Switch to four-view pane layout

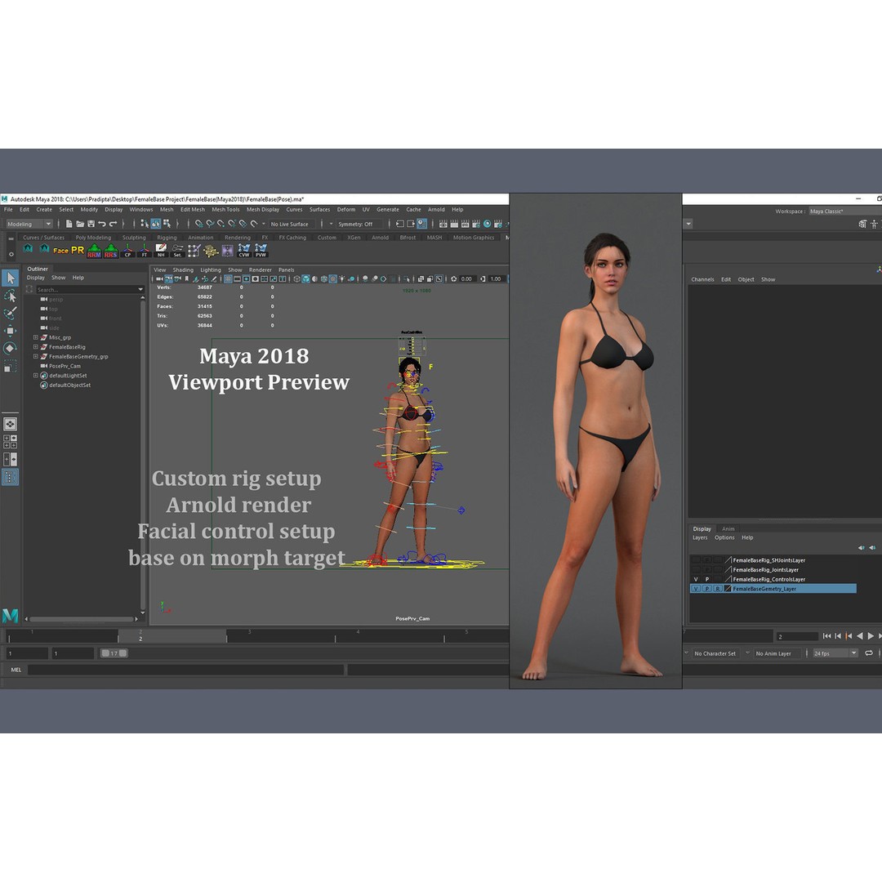click(x=11, y=442)
